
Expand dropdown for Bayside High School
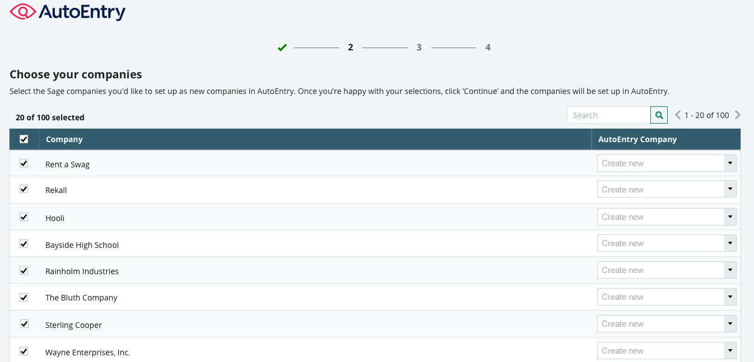point(729,243)
